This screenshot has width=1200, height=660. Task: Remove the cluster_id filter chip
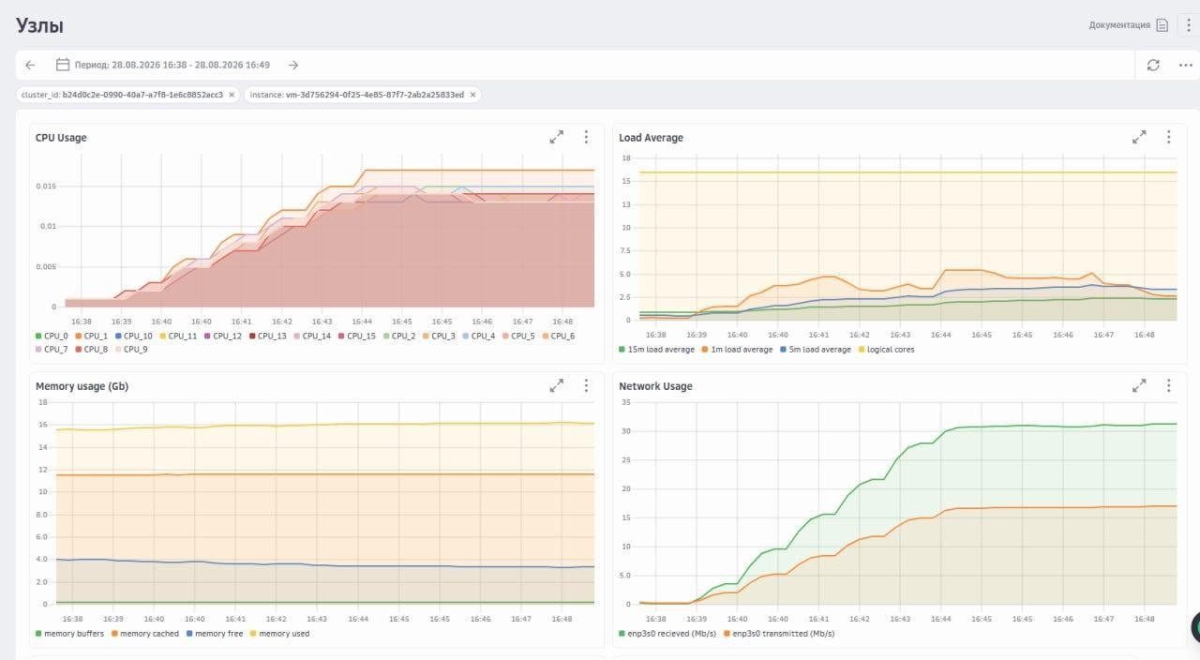(x=232, y=95)
